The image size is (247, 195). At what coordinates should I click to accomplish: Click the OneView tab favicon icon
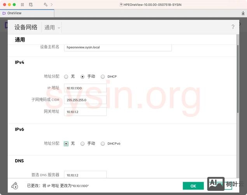(x=4, y=13)
